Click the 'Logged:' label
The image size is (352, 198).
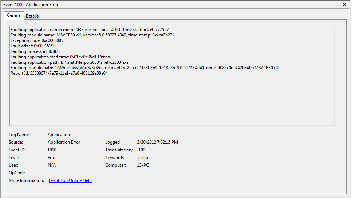coord(113,142)
